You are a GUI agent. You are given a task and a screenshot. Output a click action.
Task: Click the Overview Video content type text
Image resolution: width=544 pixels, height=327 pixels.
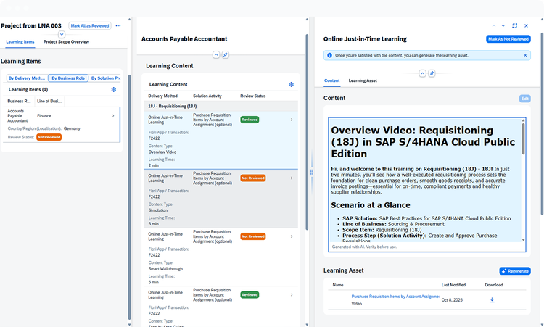click(x=162, y=152)
